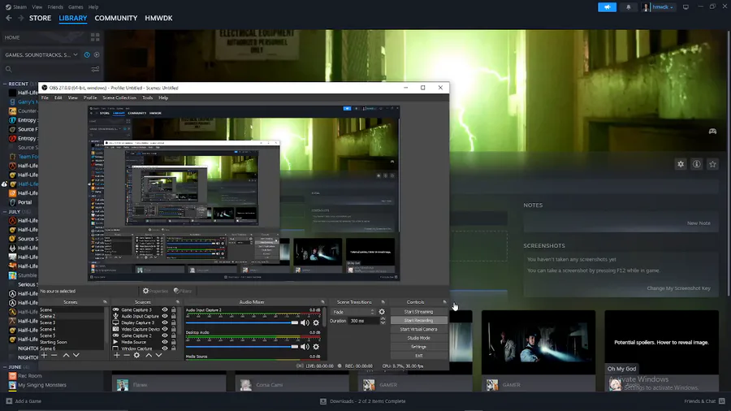Move source down in OBS Sources panel

[x=158, y=355]
